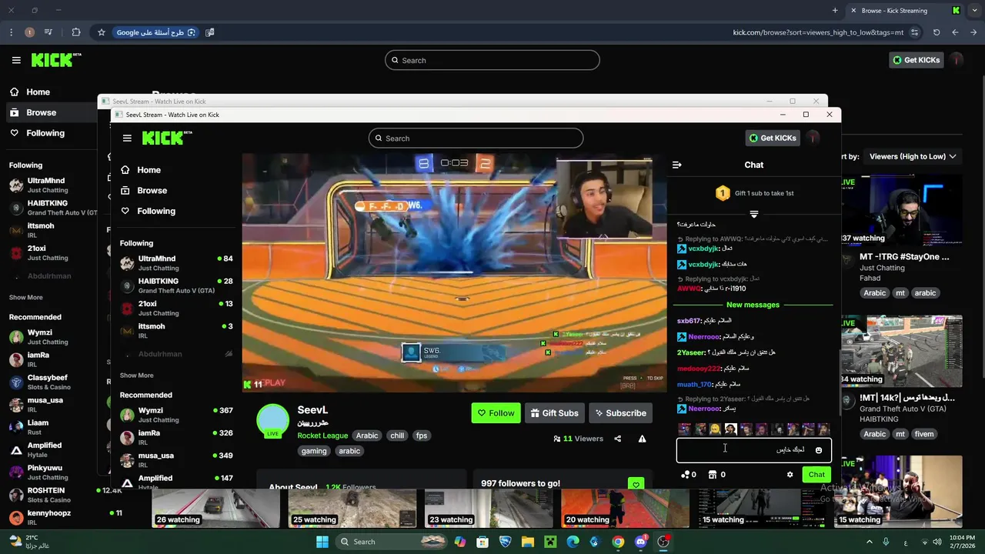Open ROSHTEIN in background Recommended list

[x=50, y=495]
